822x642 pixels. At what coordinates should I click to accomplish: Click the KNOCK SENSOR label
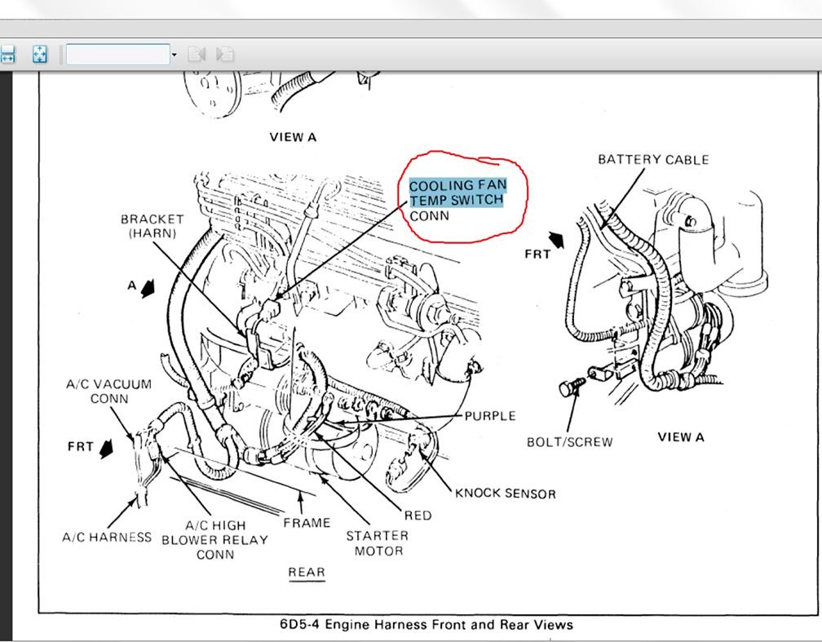coord(506,494)
